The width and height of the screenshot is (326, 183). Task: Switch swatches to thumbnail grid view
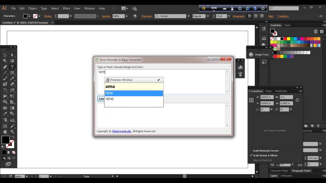pos(322,32)
